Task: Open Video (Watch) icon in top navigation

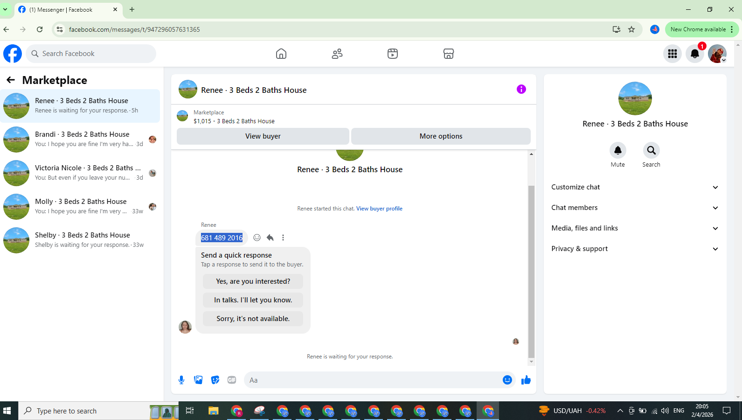Action: point(393,54)
